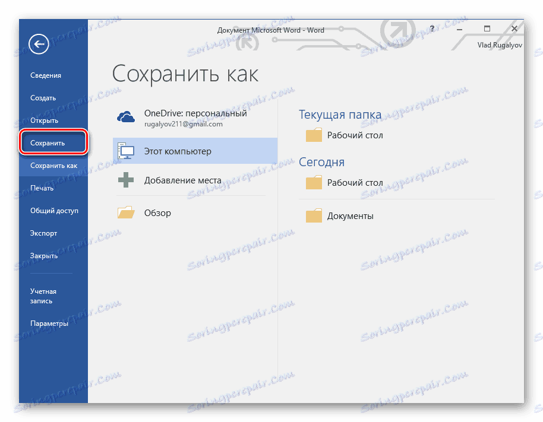Select Создать in the sidebar
The height and width of the screenshot is (422, 543).
(x=43, y=98)
